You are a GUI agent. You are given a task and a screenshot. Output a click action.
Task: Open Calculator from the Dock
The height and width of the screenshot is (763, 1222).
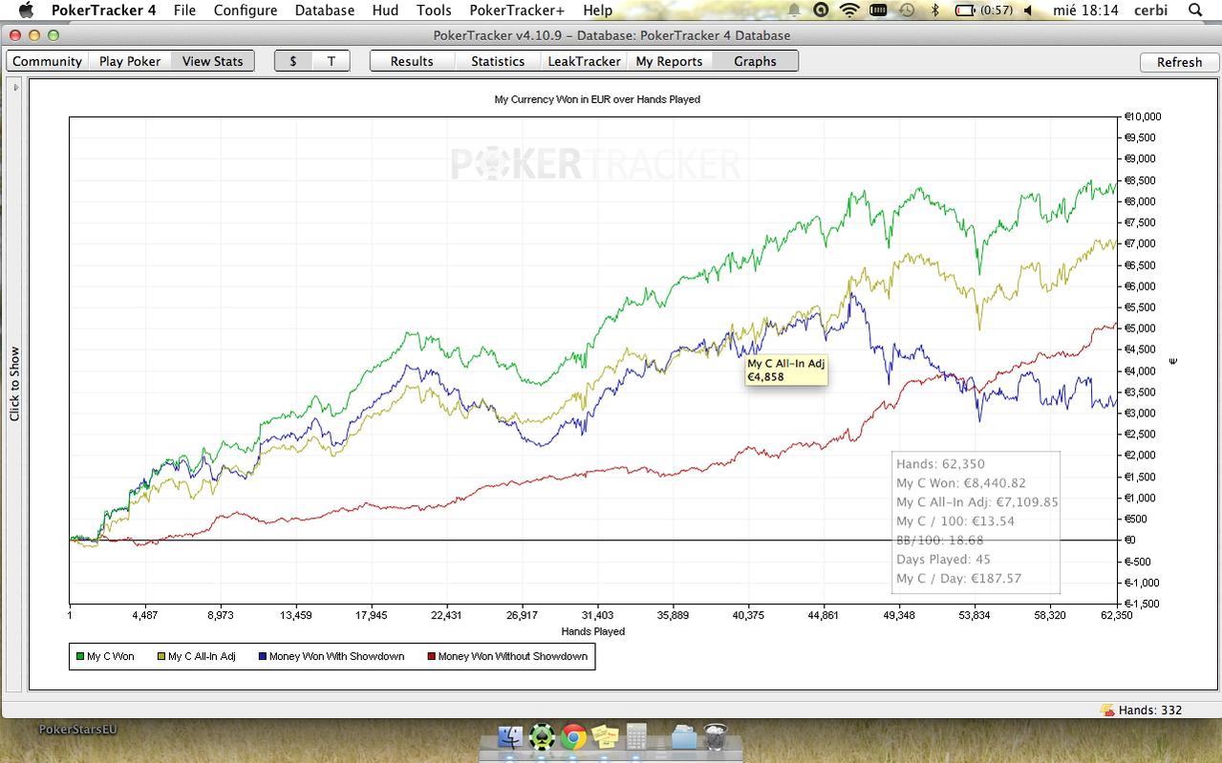[637, 738]
